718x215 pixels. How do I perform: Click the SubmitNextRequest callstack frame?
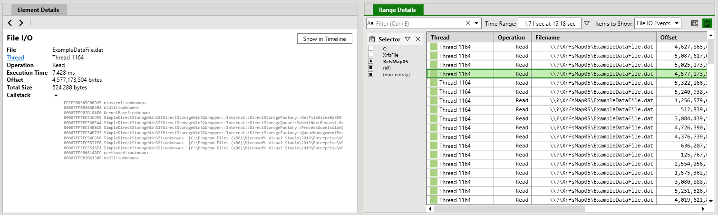point(203,123)
